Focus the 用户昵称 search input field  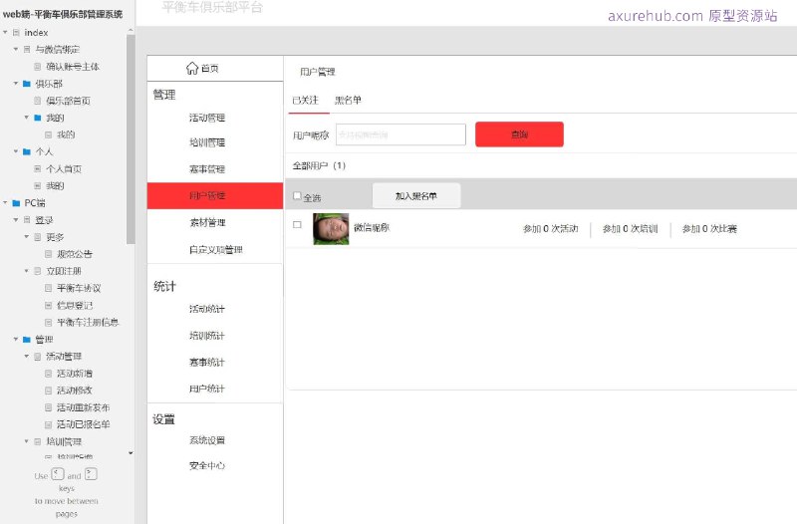point(400,134)
